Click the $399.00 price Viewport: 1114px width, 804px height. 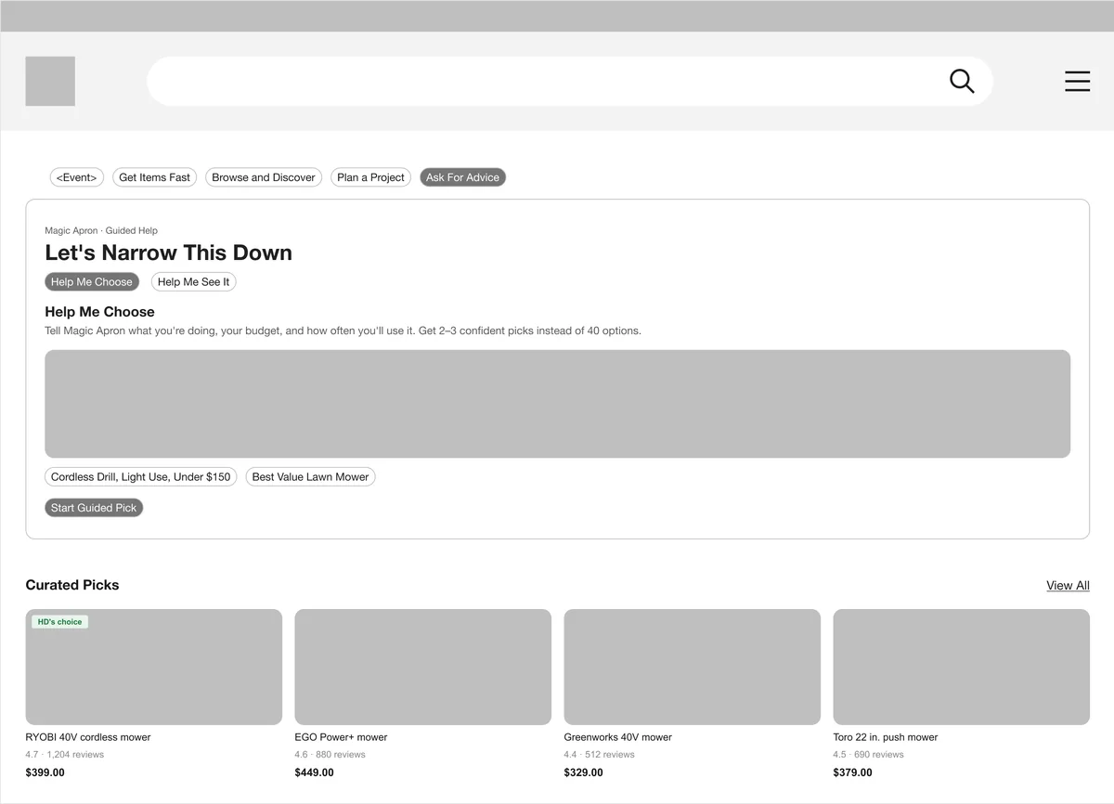coord(45,772)
